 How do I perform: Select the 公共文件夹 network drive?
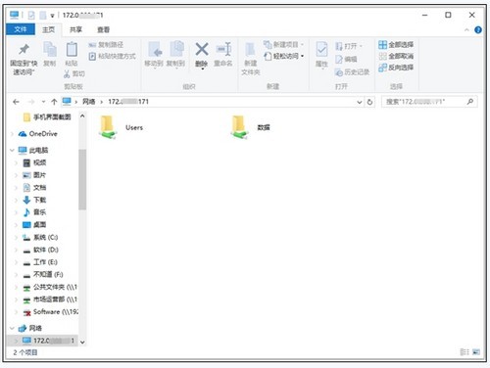coord(50,287)
